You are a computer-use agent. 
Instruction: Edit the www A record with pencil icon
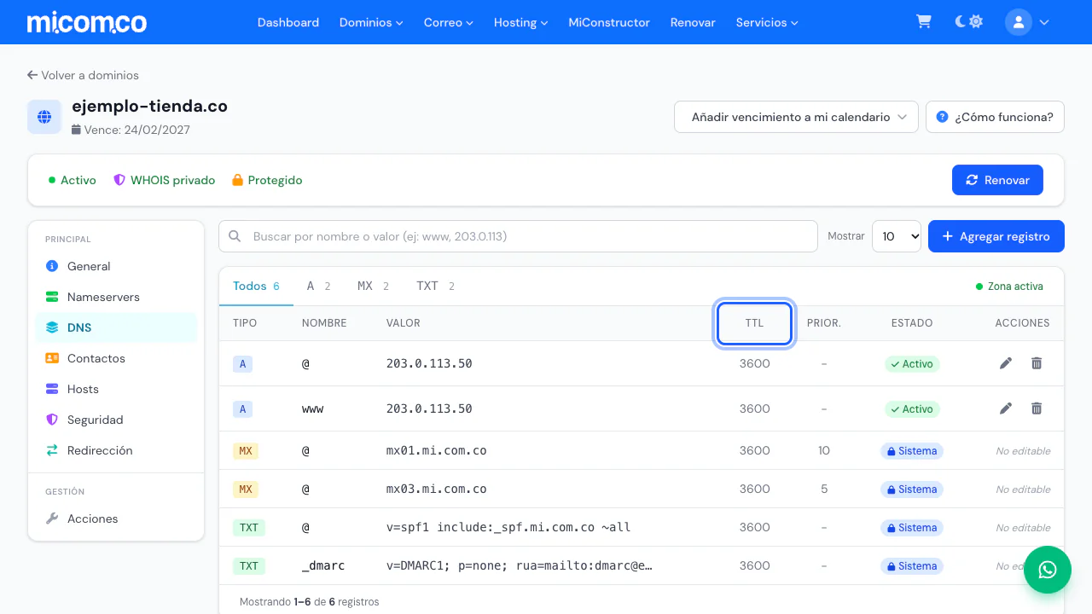[1006, 408]
